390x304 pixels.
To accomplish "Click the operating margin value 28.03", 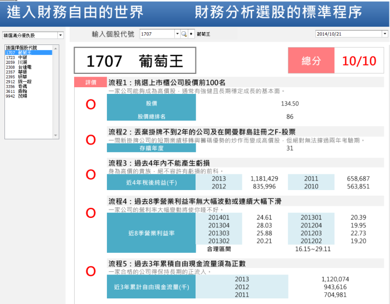I will coord(264,225).
